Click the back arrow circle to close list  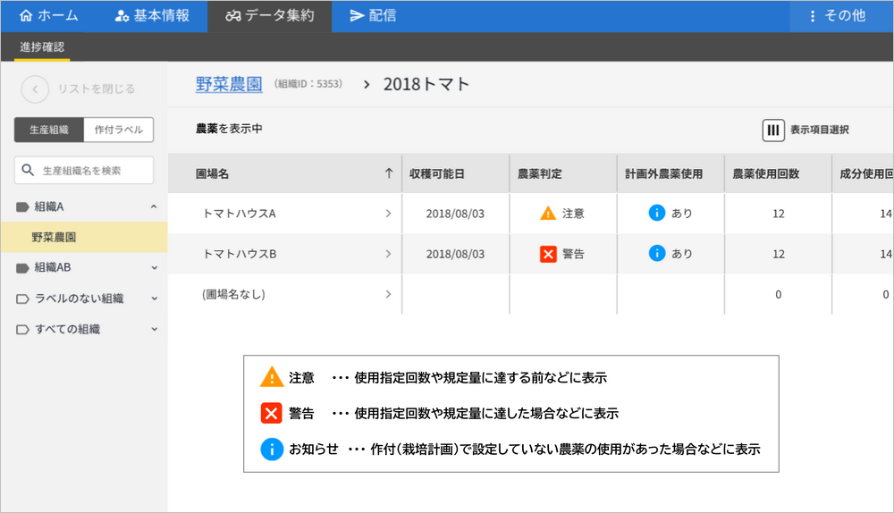[35, 88]
